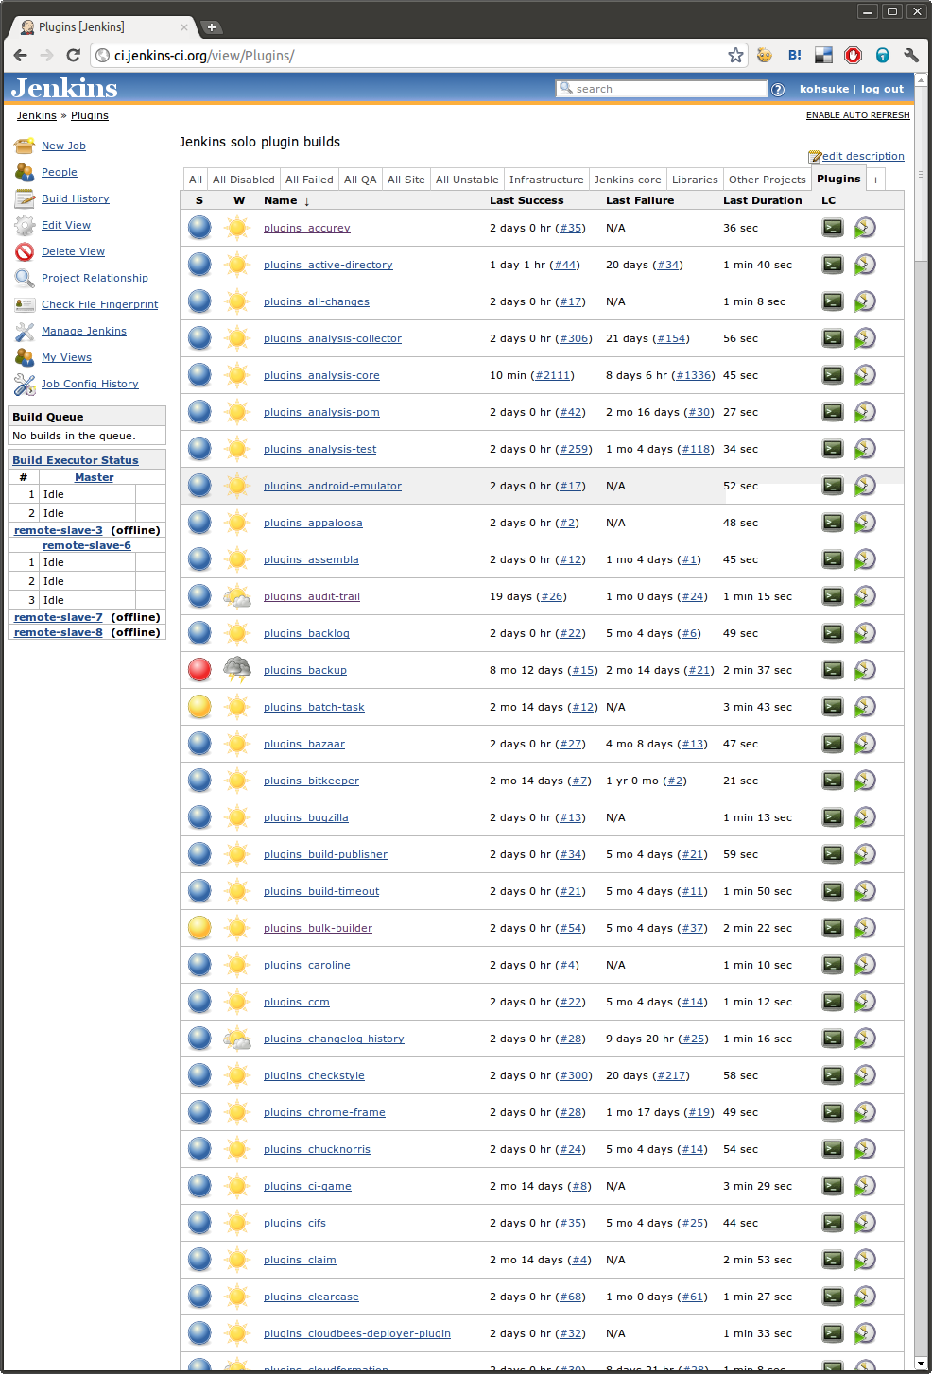Sort by weather column W header
The width and height of the screenshot is (932, 1374).
239,200
